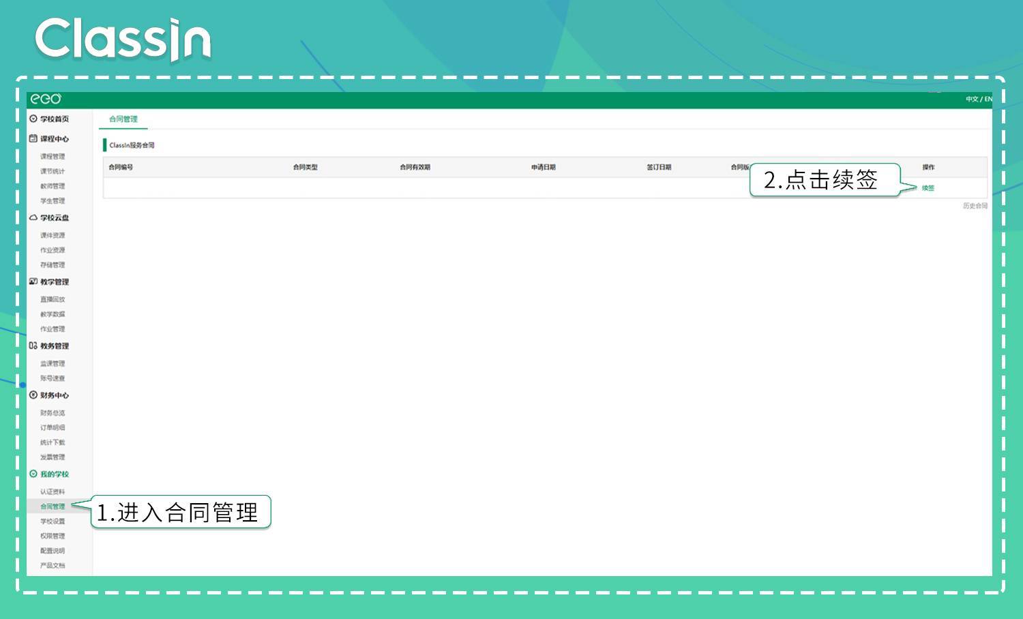
Task: Select highlighted 合同管理 sidebar item
Action: [x=53, y=507]
